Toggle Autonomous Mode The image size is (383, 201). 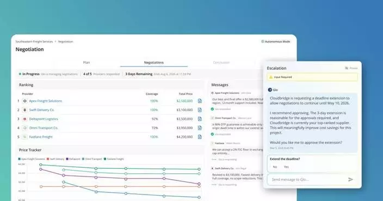click(276, 41)
